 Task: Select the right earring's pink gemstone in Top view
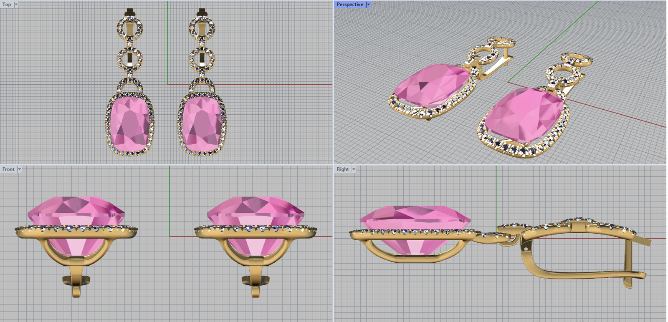(x=202, y=124)
